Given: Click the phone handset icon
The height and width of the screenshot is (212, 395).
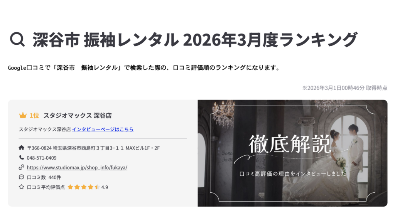Looking at the screenshot, I should 22,157.
